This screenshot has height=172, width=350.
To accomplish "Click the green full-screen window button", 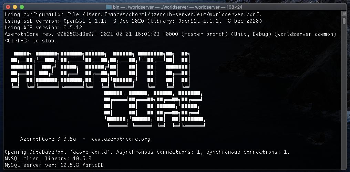I will pos(22,7).
